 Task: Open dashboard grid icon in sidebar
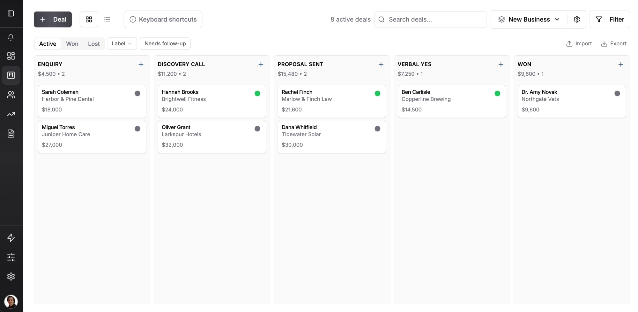[11, 56]
